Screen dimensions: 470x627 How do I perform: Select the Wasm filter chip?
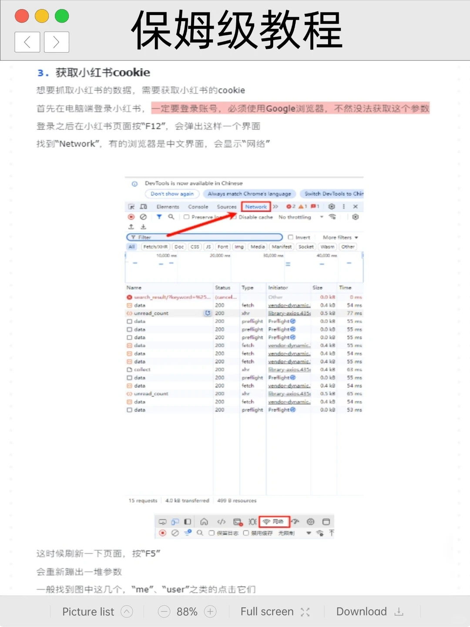tap(328, 247)
